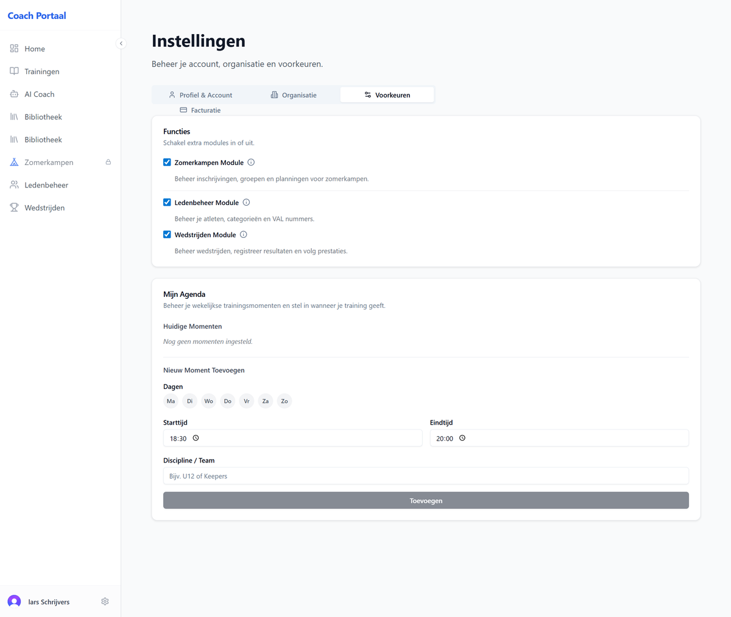Image resolution: width=731 pixels, height=617 pixels.
Task: Open the Organisatie tab
Action: tap(294, 95)
